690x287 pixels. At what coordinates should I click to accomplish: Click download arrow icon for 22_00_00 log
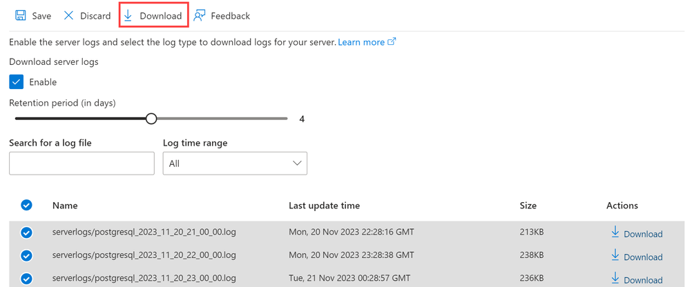click(x=615, y=255)
